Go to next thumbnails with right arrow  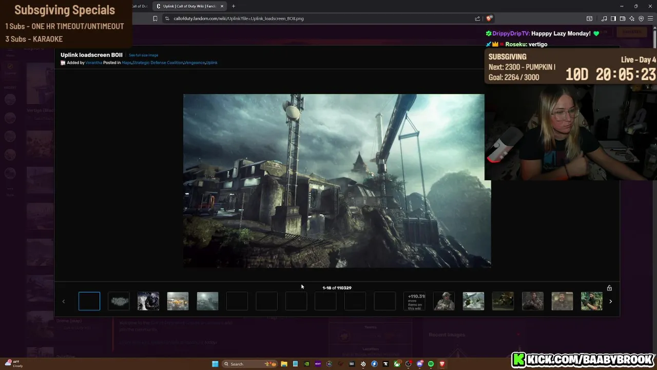click(610, 302)
